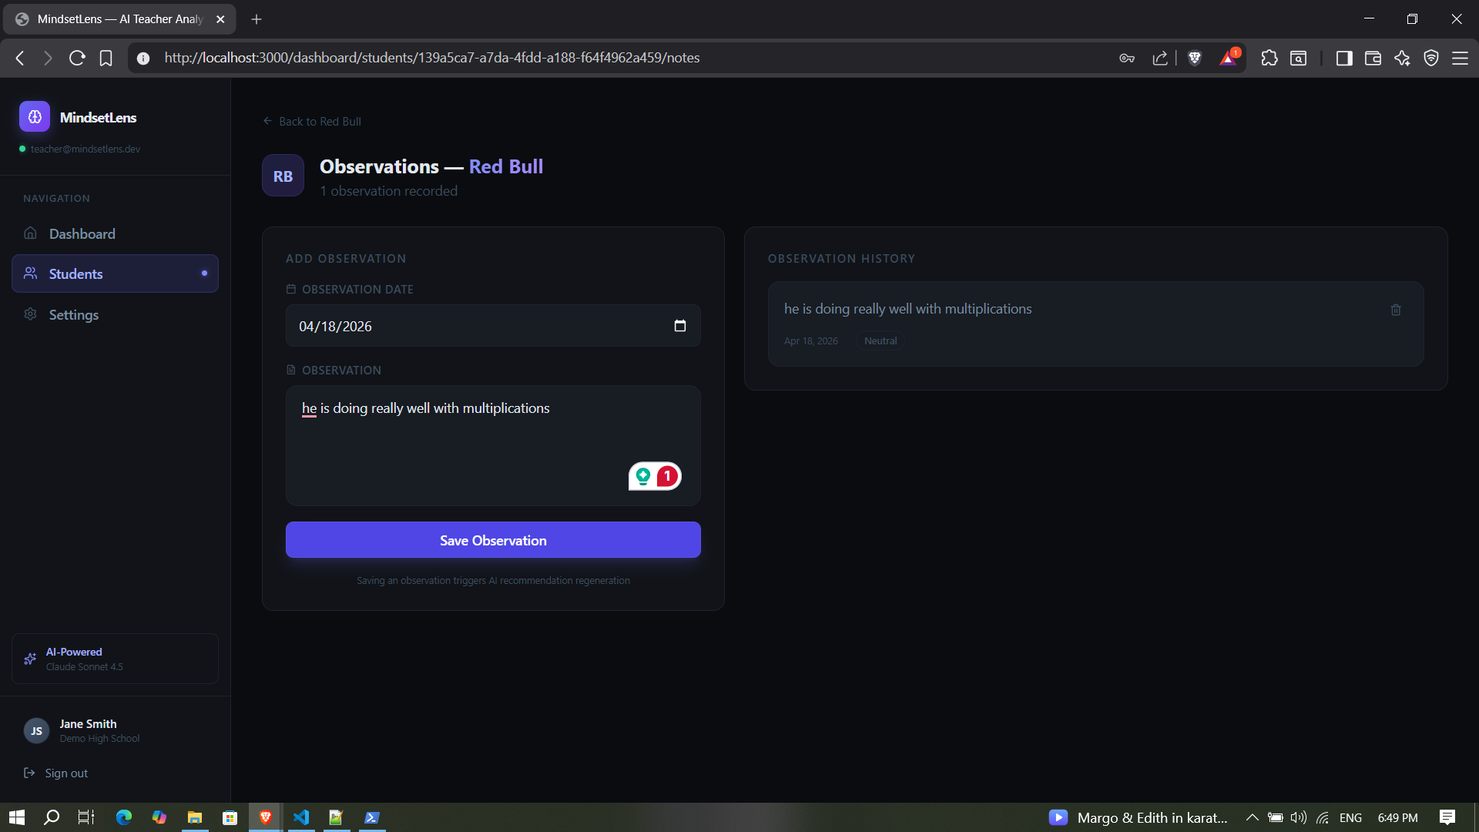Click the Save Observation button

point(493,540)
